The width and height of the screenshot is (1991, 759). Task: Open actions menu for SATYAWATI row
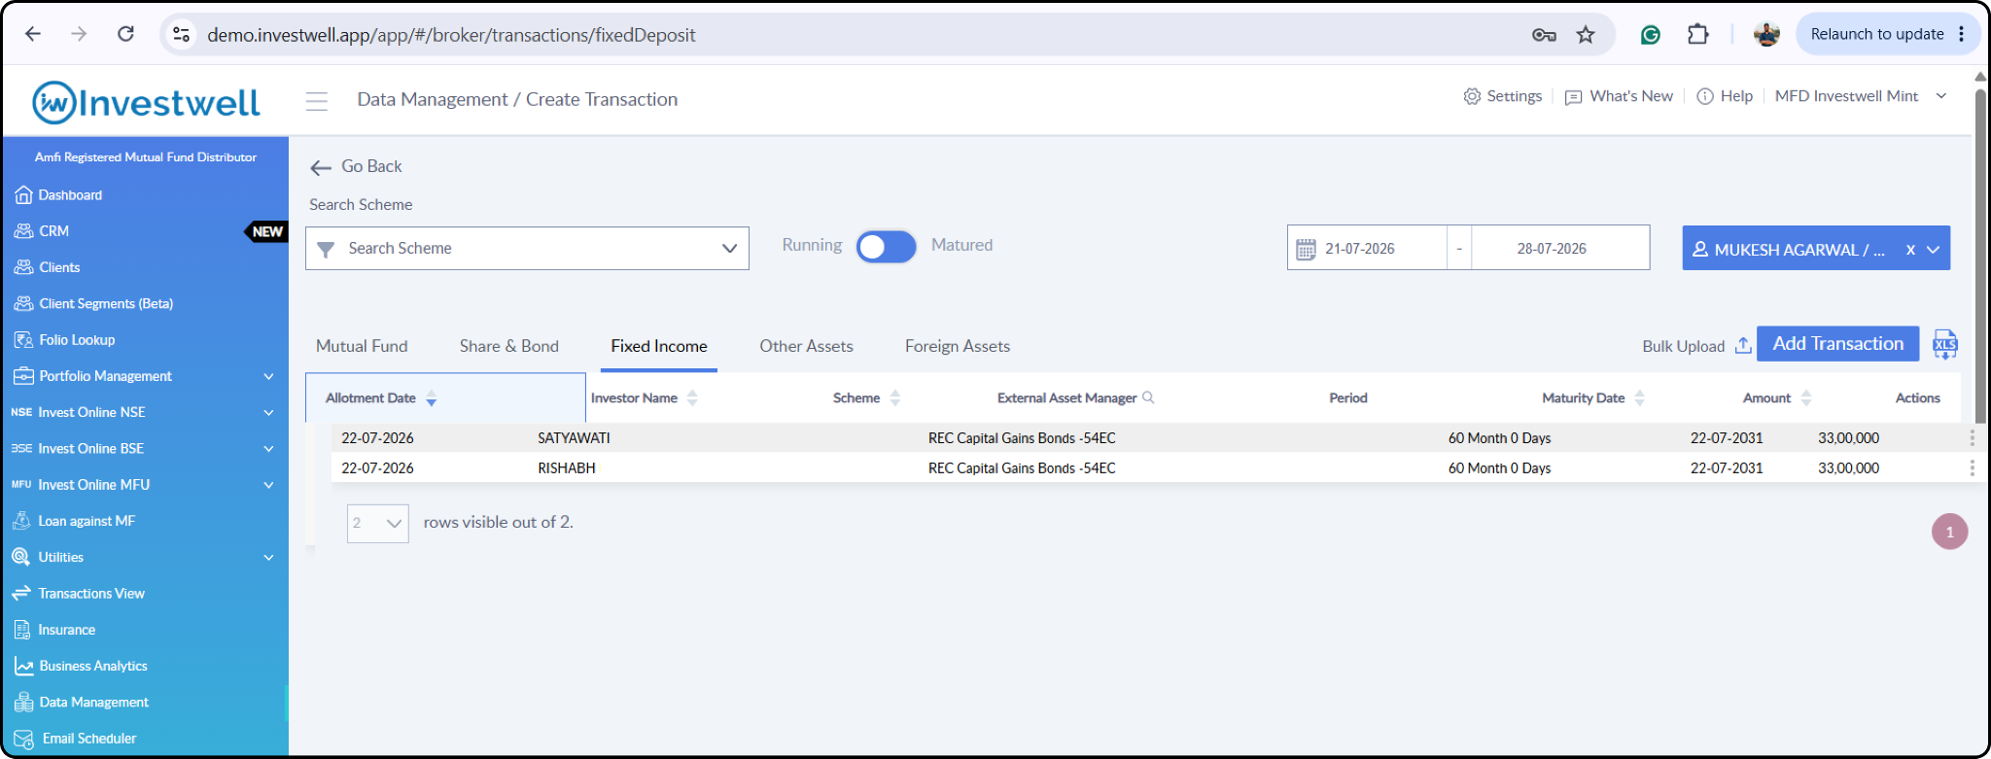[1972, 438]
